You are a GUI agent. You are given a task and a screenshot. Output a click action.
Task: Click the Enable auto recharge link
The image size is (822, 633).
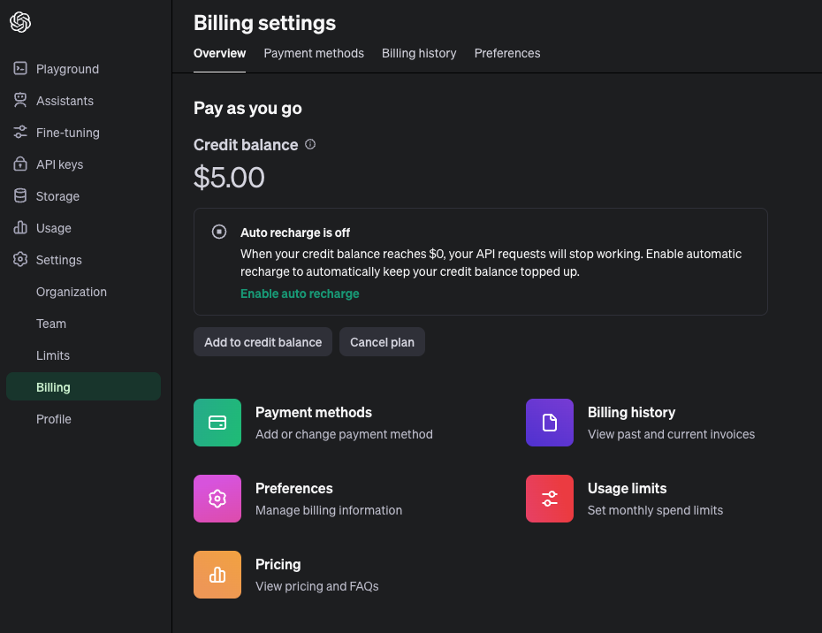pos(300,294)
